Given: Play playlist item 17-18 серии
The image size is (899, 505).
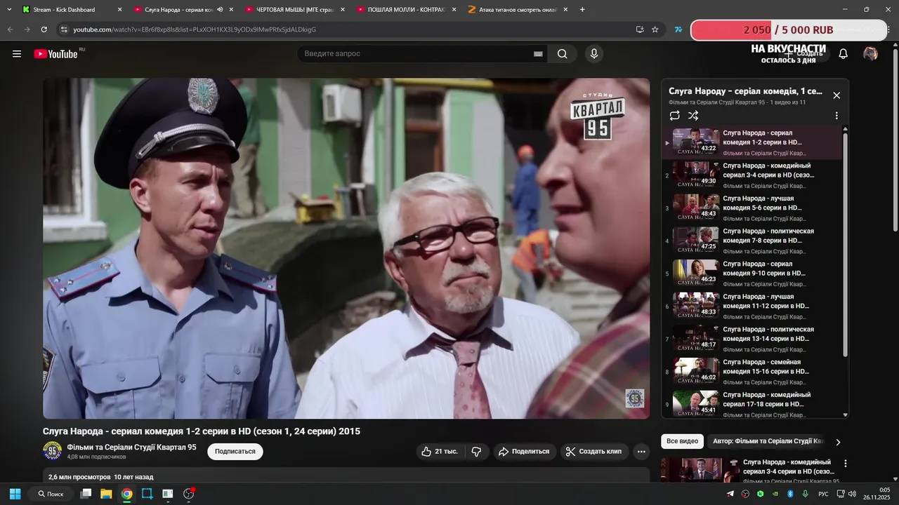Looking at the screenshot, I should pyautogui.click(x=752, y=405).
